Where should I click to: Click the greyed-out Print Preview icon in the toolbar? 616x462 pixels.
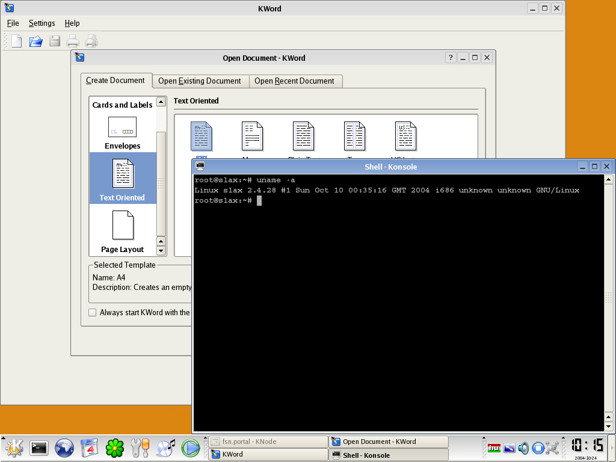91,41
